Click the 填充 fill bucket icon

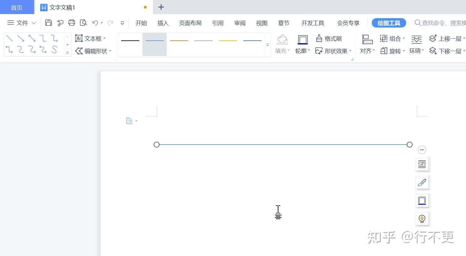pyautogui.click(x=282, y=39)
